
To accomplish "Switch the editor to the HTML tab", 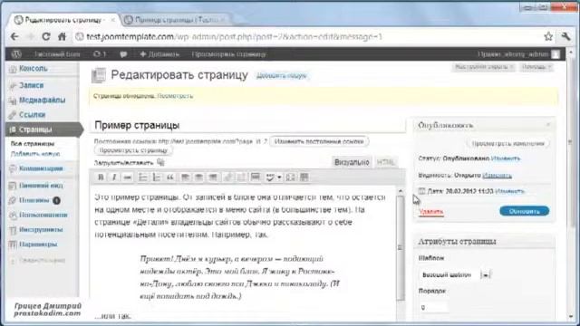I will [x=385, y=162].
